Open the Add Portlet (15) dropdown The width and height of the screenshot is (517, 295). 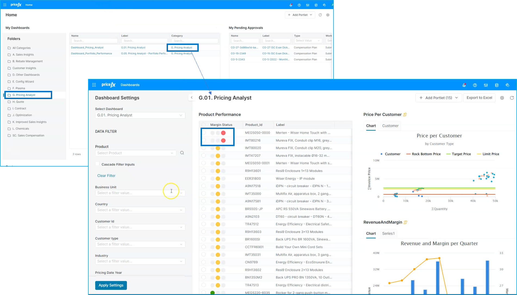click(439, 98)
